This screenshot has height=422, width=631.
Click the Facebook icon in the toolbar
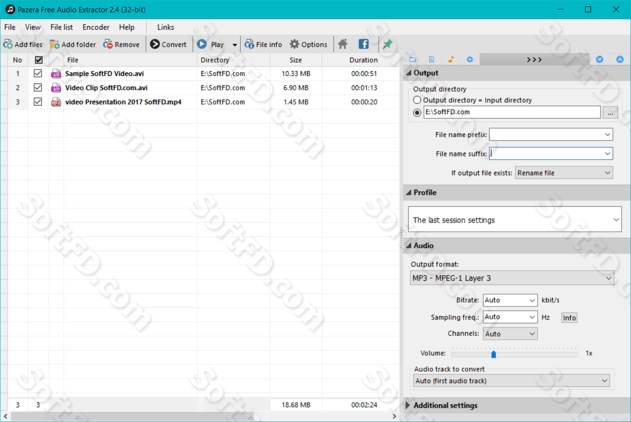[364, 44]
